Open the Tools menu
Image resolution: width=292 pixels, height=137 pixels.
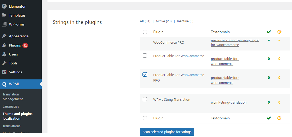pos(13,63)
